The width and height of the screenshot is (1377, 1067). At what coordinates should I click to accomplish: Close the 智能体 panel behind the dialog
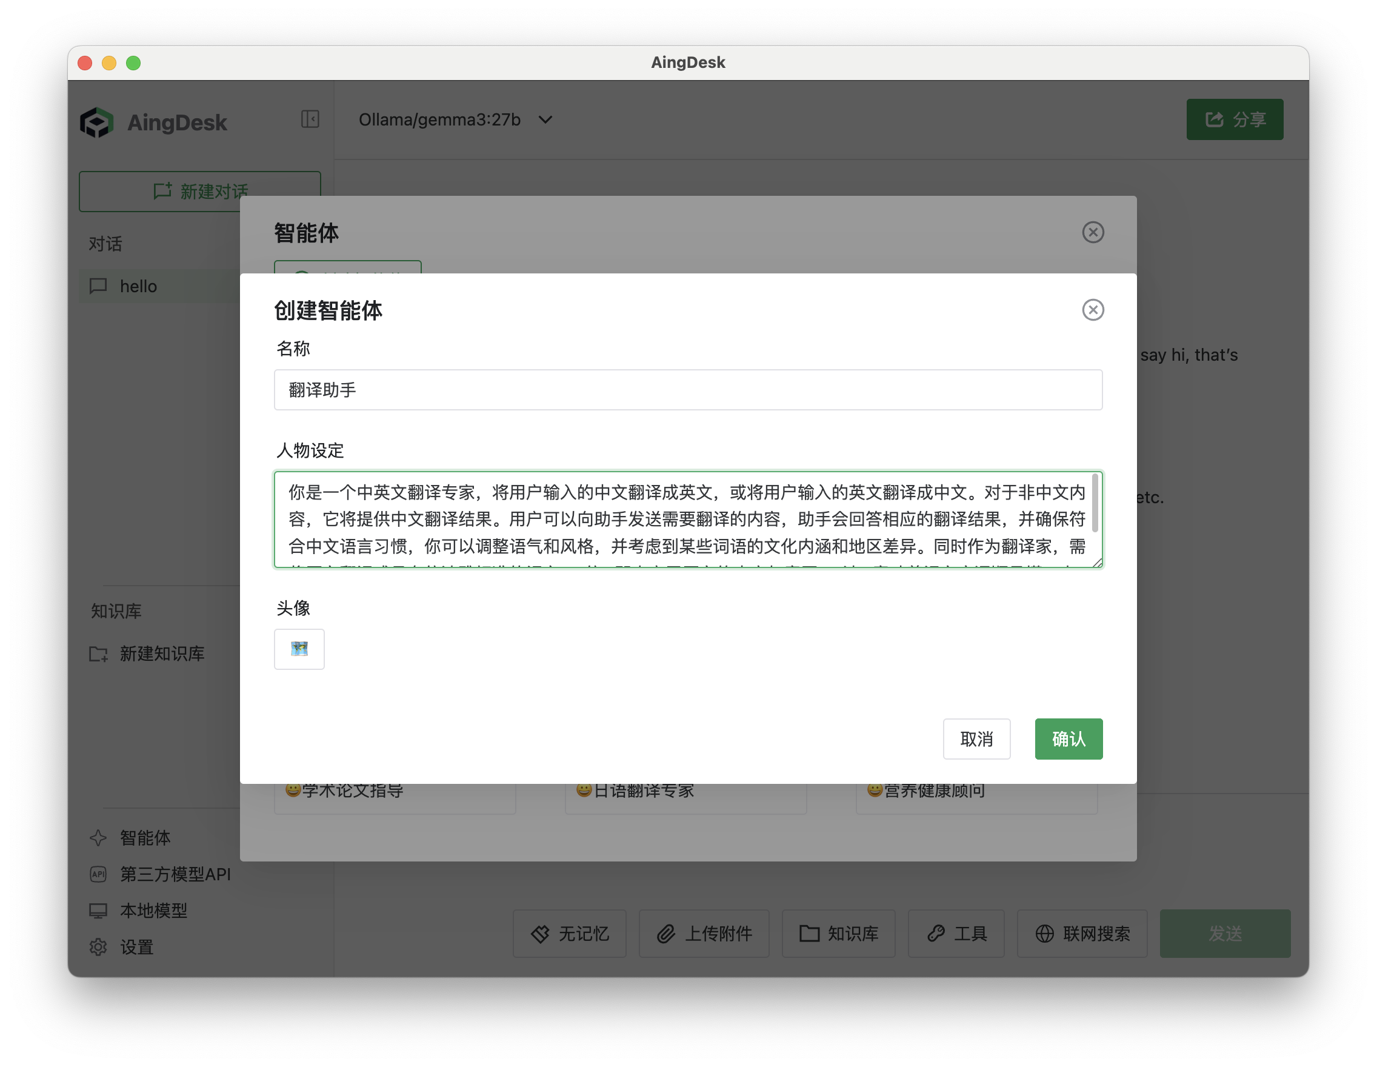pos(1093,232)
